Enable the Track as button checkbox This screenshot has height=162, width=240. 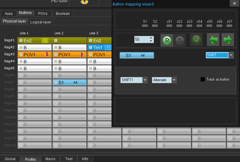(203, 79)
